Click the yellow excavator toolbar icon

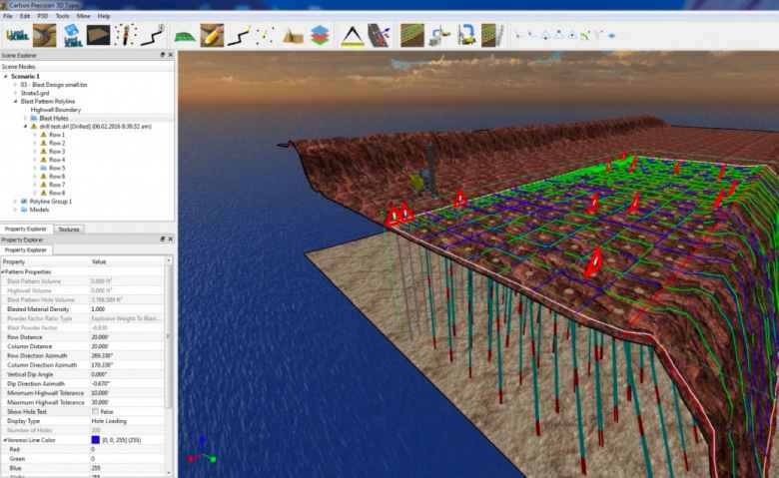click(466, 36)
